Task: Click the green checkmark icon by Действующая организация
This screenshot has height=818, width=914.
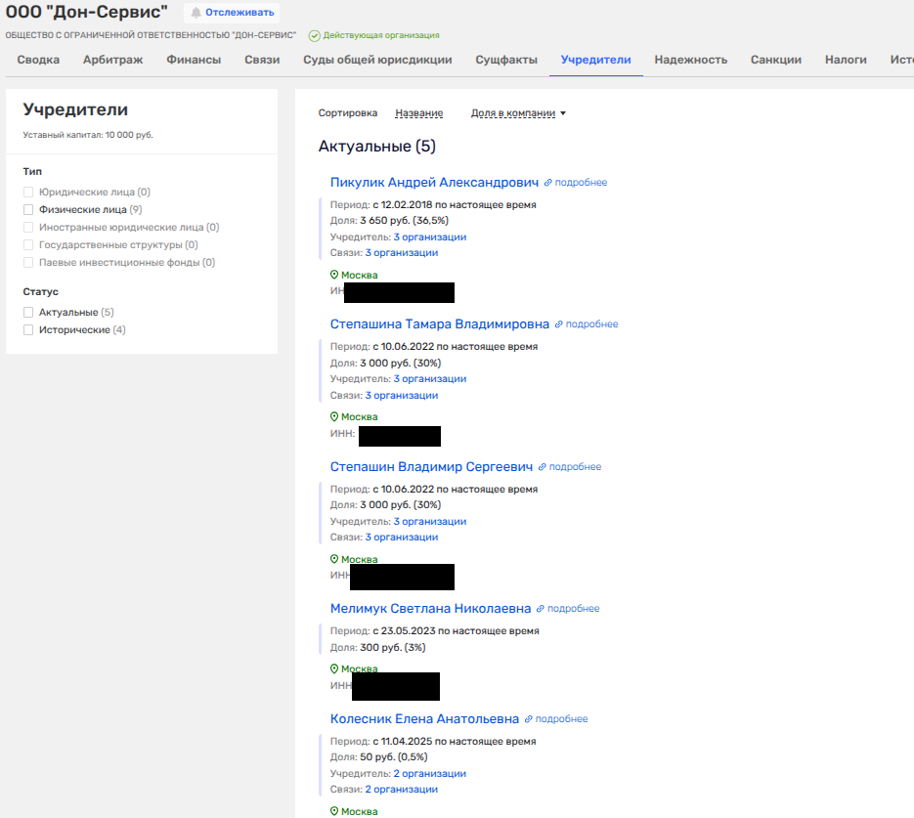Action: (314, 35)
